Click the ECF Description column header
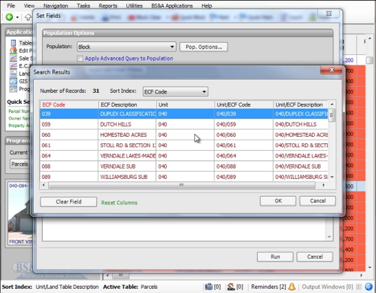 tap(127, 105)
